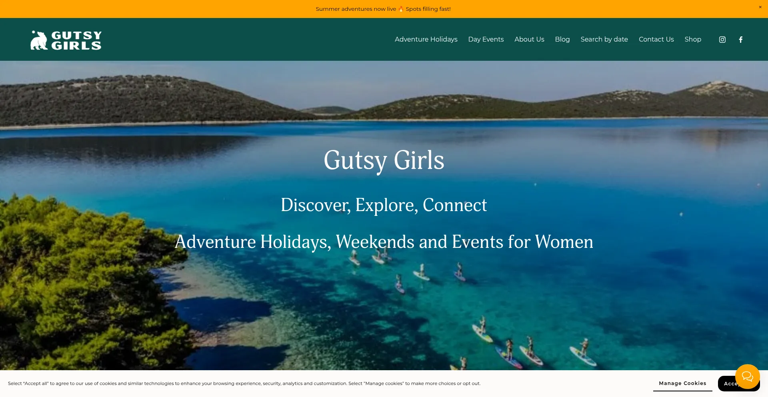The width and height of the screenshot is (768, 397).
Task: Open Search by date page
Action: click(604, 39)
